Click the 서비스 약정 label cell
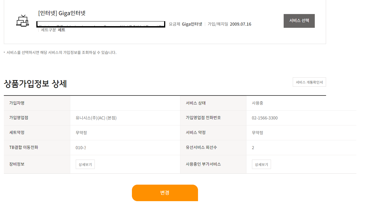This screenshot has width=366, height=205. click(x=213, y=133)
